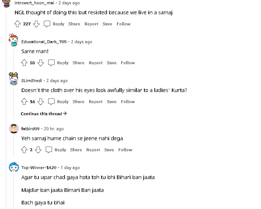Upvote Educational_Dark_705's "Same man!" comment
The height and width of the screenshot is (209, 261).
(24, 63)
